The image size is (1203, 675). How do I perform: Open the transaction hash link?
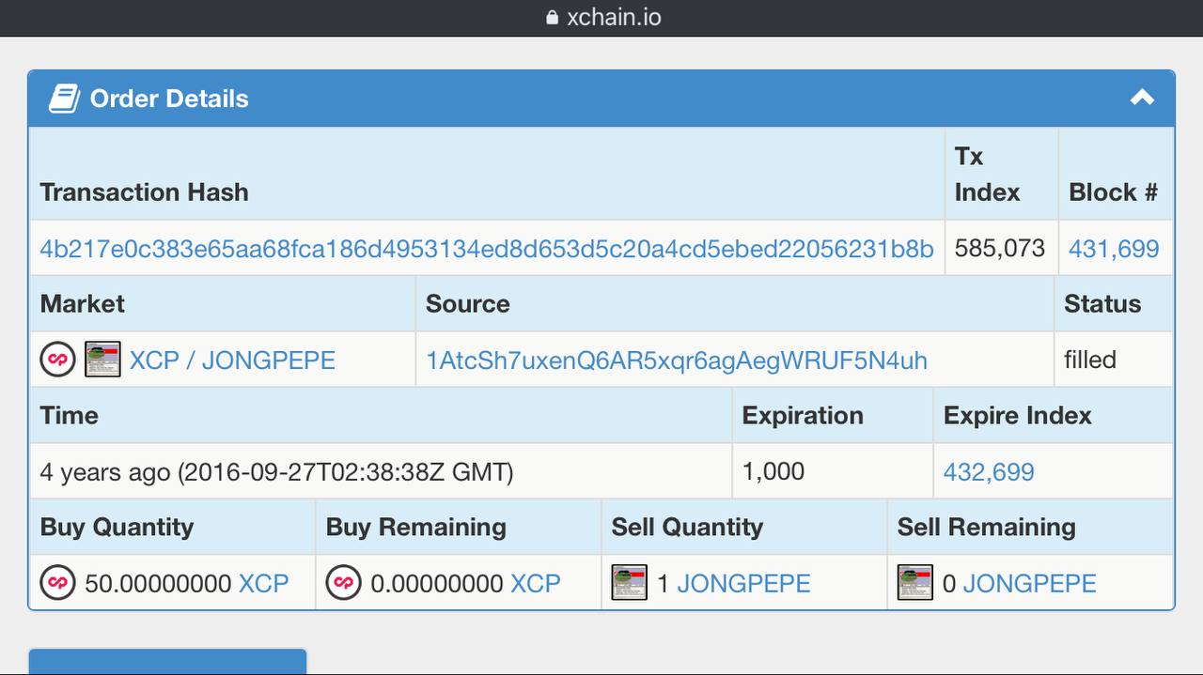pyautogui.click(x=487, y=249)
